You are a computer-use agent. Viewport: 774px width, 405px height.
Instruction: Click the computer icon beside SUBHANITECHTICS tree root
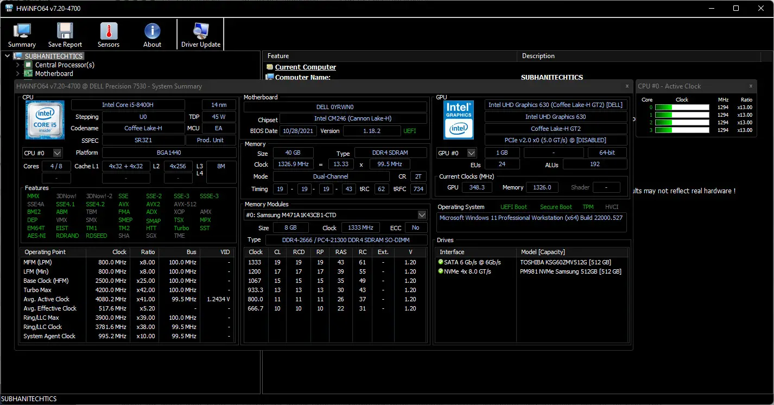tap(18, 56)
